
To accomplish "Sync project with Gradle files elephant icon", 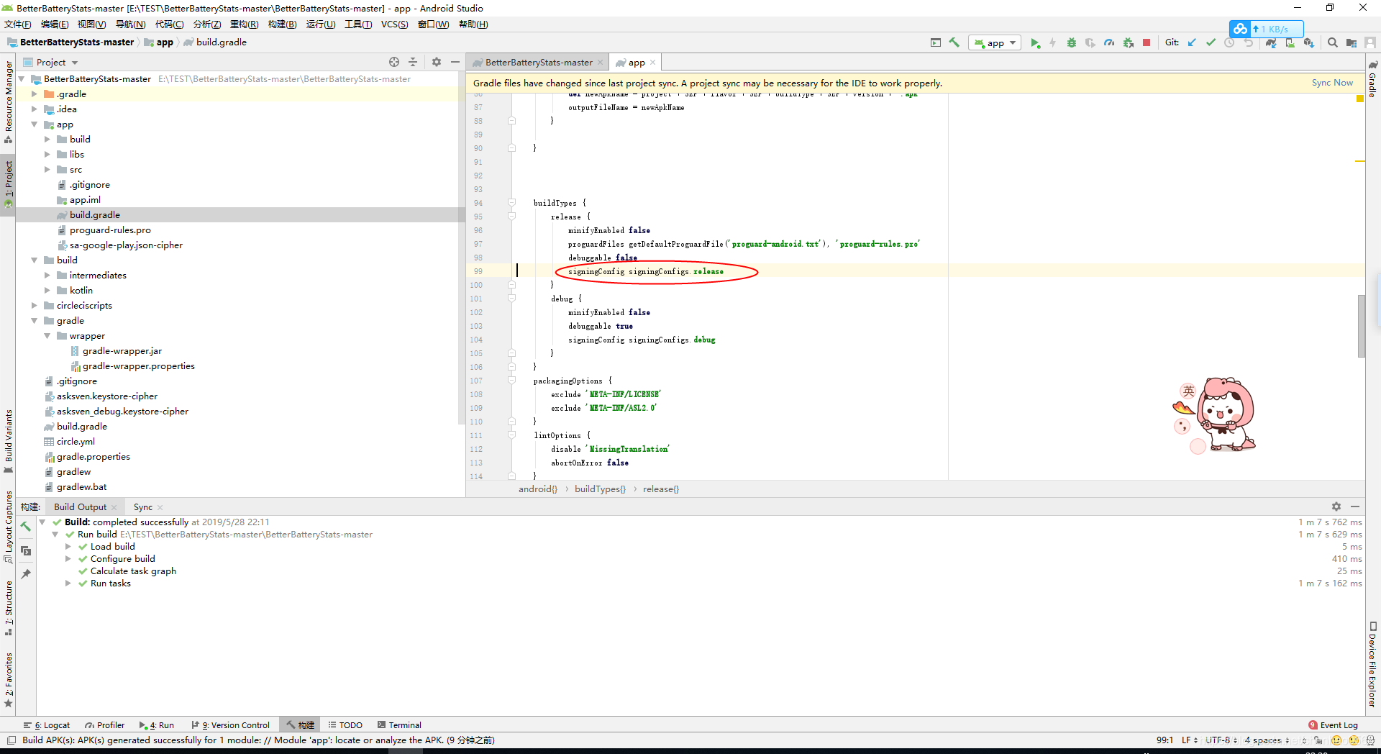I will click(1272, 42).
